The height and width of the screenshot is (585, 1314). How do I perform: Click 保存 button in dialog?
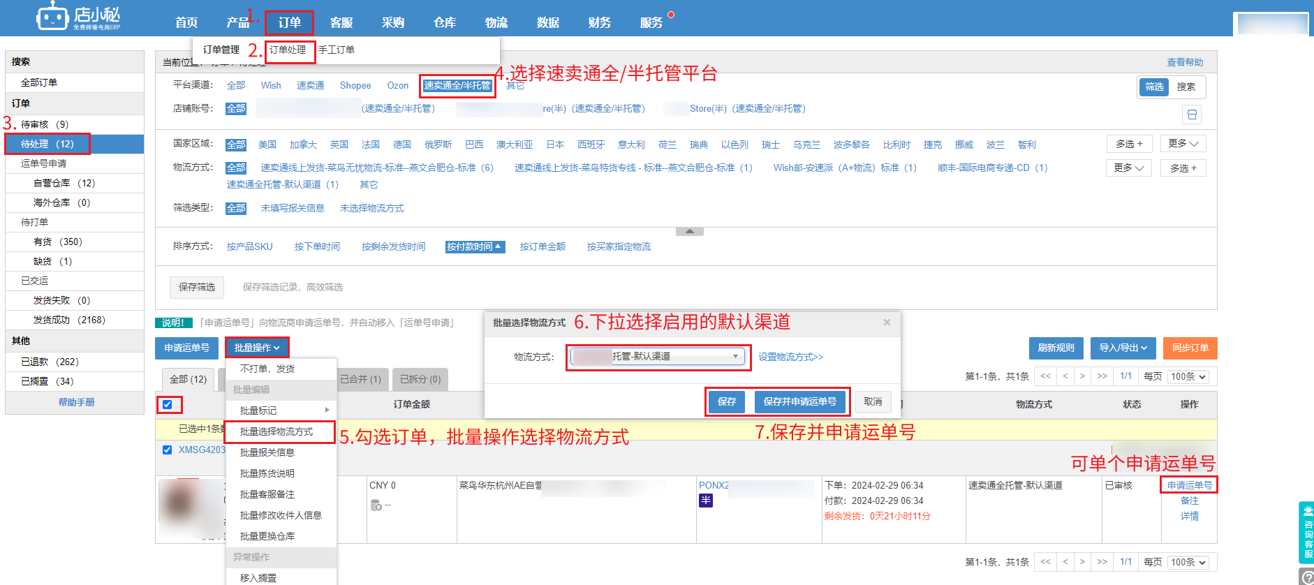(727, 401)
